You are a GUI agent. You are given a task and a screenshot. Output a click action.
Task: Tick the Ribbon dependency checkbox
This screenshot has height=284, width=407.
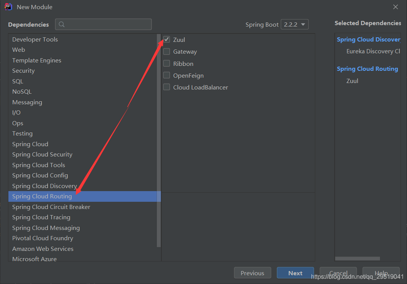click(167, 64)
